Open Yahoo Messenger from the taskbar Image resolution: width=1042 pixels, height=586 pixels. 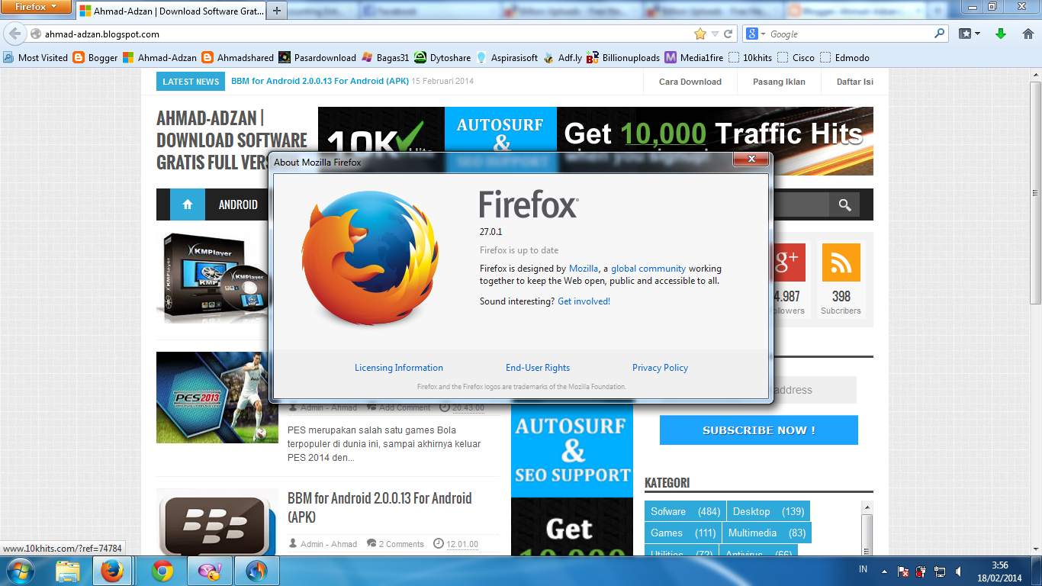[209, 571]
